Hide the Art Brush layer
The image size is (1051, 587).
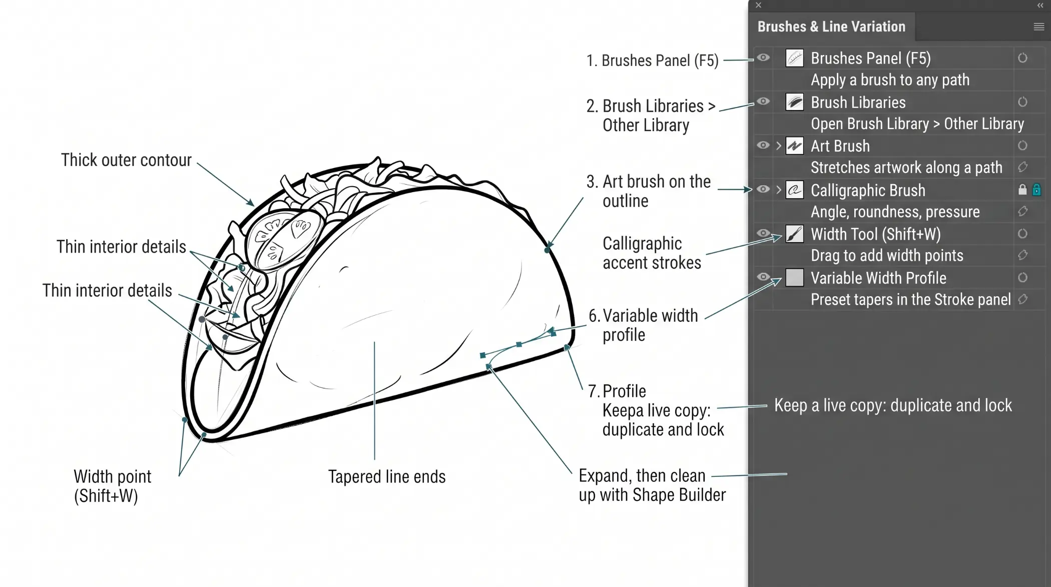[763, 146]
